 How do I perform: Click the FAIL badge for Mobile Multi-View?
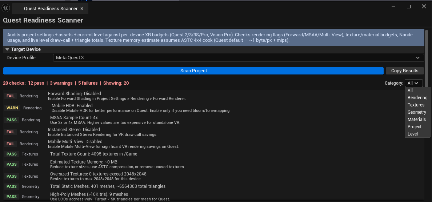coord(11,144)
